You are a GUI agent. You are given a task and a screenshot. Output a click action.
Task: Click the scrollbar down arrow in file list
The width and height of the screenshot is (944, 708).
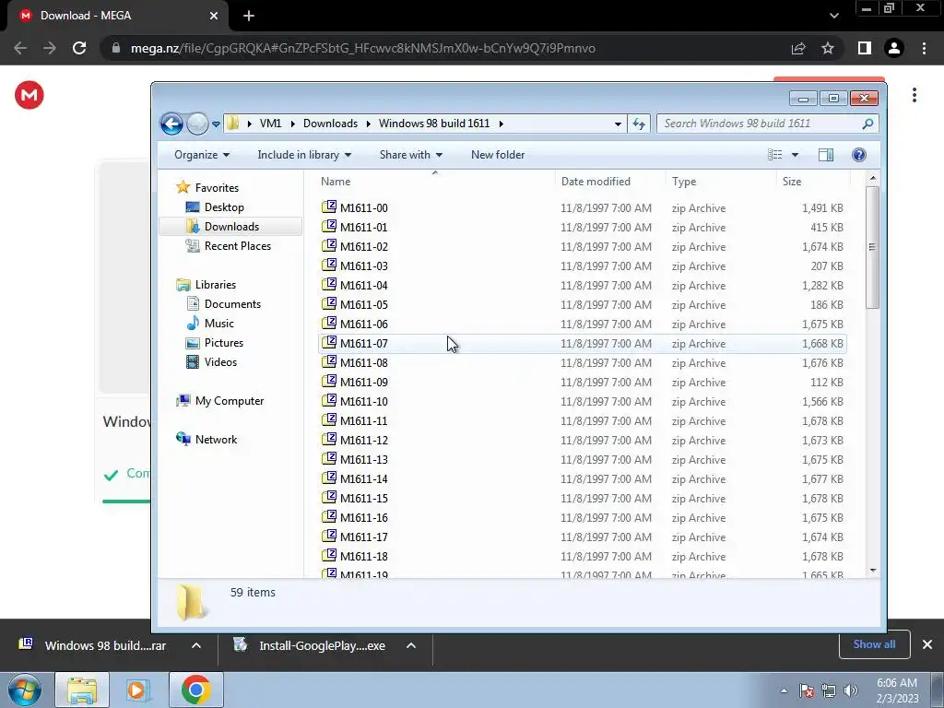(x=872, y=570)
